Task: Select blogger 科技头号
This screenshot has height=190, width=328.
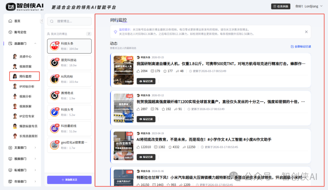Action: tap(69, 112)
